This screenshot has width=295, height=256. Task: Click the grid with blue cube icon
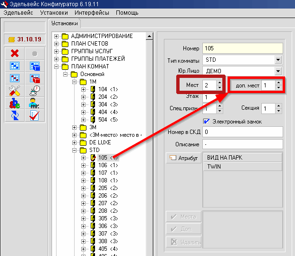click(x=34, y=66)
